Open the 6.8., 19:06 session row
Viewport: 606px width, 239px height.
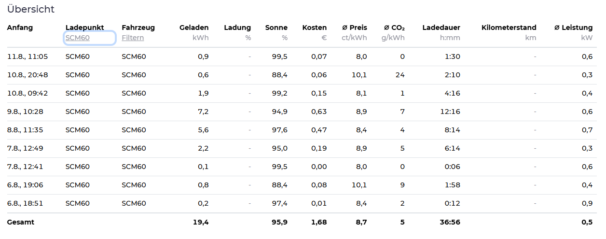coord(302,185)
